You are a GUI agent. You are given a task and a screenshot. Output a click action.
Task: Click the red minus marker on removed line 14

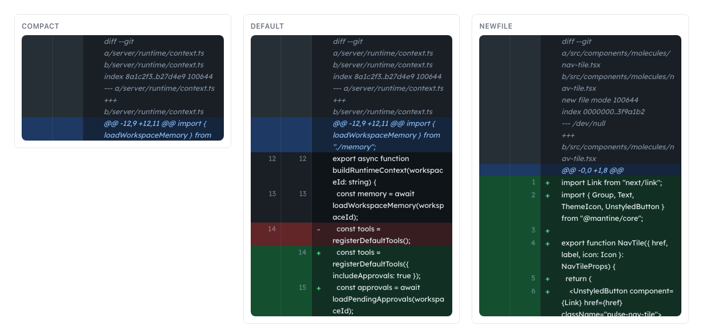pos(319,229)
